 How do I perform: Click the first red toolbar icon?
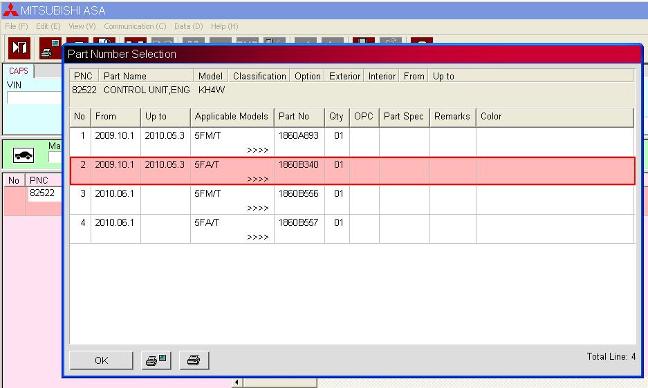pyautogui.click(x=19, y=48)
